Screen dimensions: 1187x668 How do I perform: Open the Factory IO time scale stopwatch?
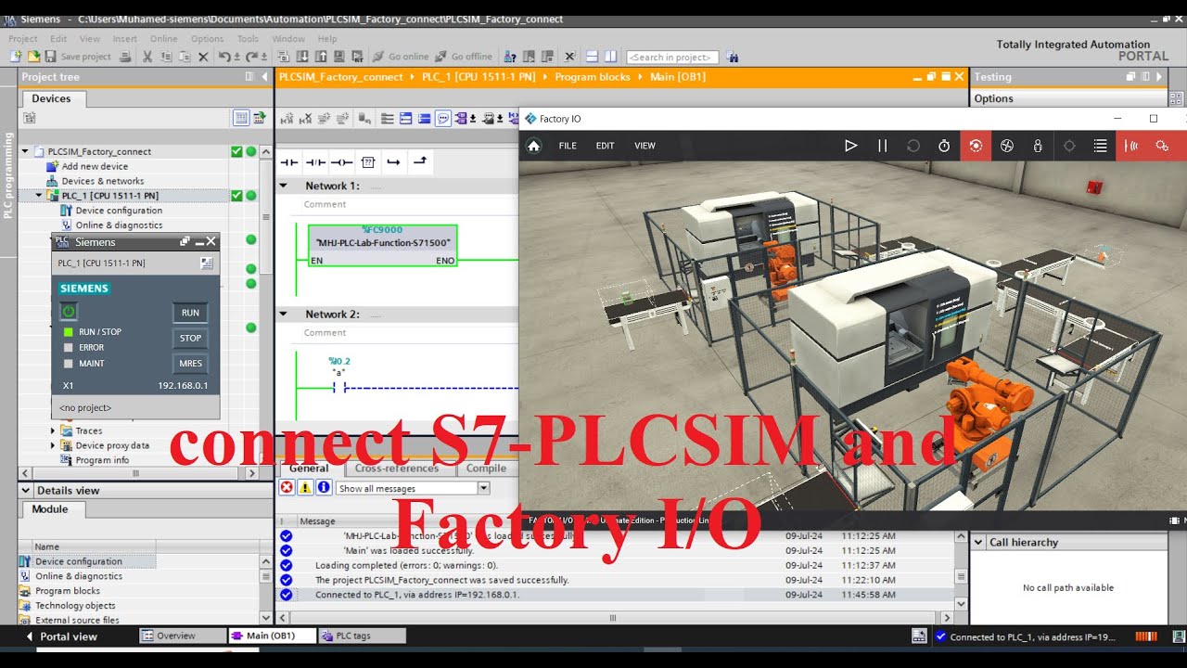[x=944, y=146]
